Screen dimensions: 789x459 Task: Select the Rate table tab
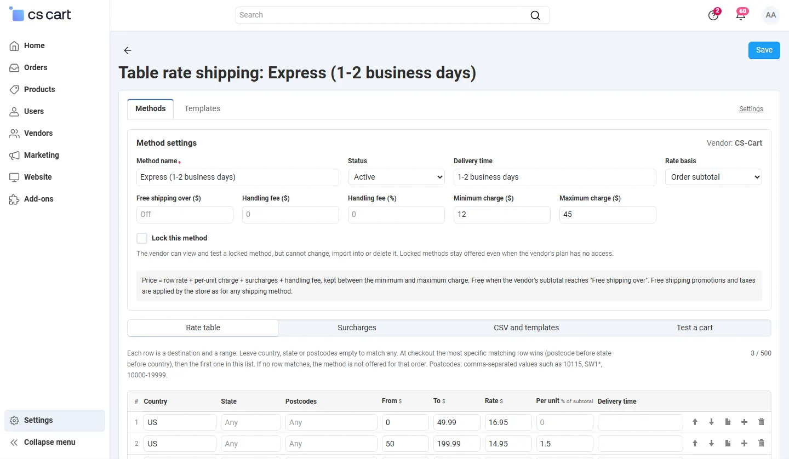point(203,328)
